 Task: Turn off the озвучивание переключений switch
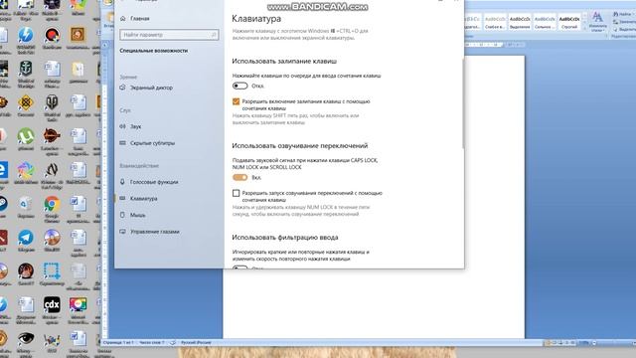(x=239, y=177)
